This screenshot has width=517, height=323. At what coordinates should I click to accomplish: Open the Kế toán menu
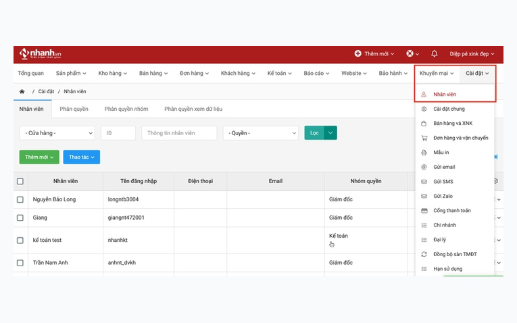[279, 73]
